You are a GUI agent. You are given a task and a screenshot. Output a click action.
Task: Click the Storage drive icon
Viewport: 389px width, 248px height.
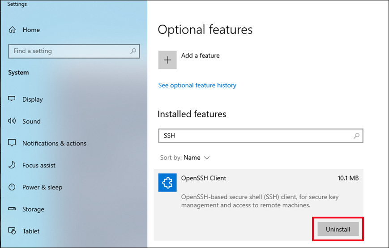tap(12, 209)
